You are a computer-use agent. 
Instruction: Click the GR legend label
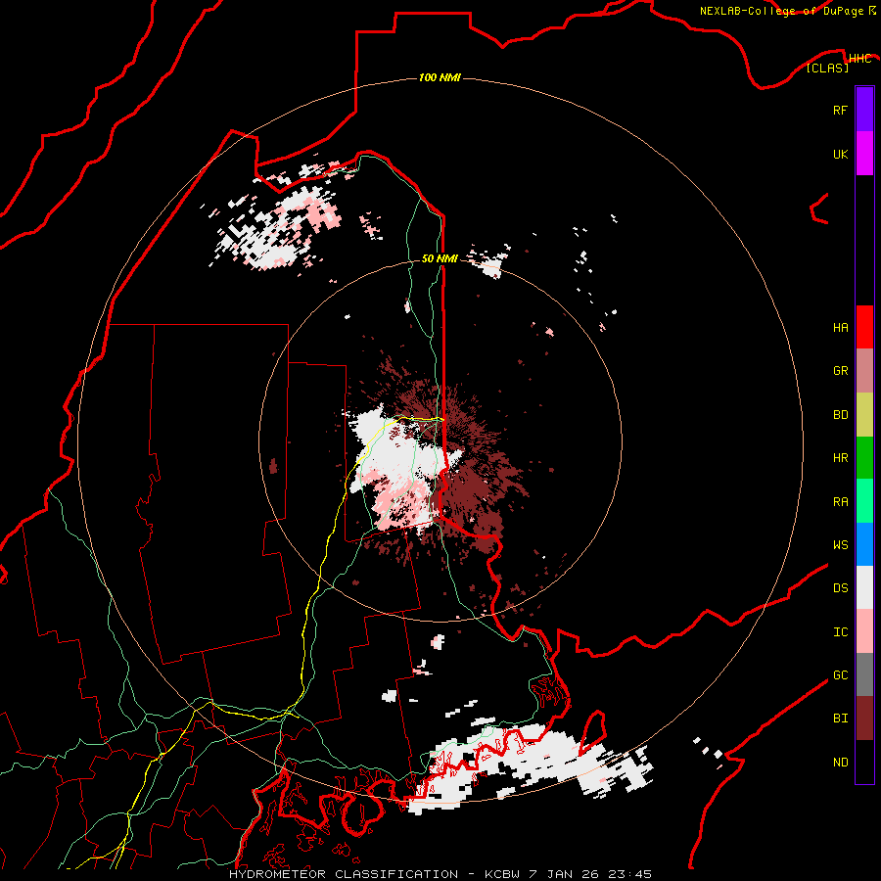(840, 371)
